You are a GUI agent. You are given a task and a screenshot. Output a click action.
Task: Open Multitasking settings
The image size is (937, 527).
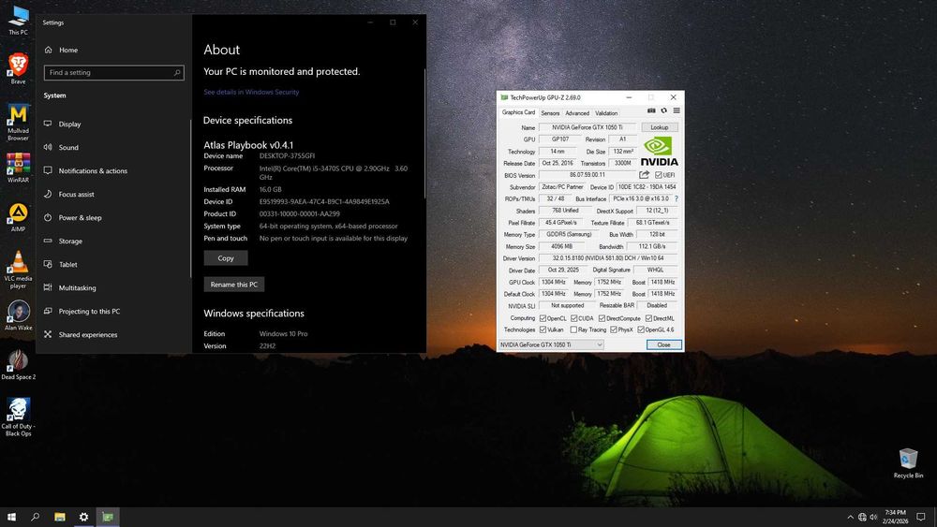coord(113,287)
